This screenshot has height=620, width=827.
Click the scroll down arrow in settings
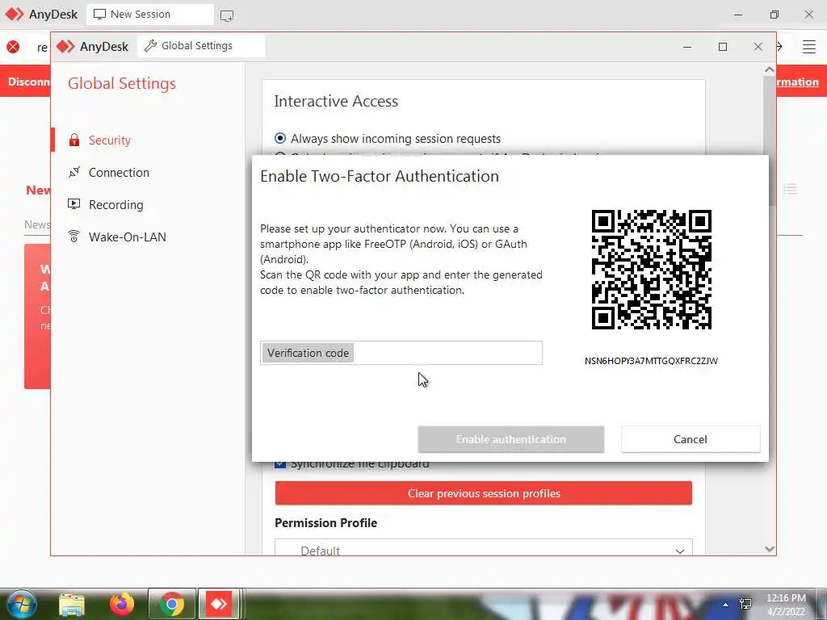[x=770, y=549]
